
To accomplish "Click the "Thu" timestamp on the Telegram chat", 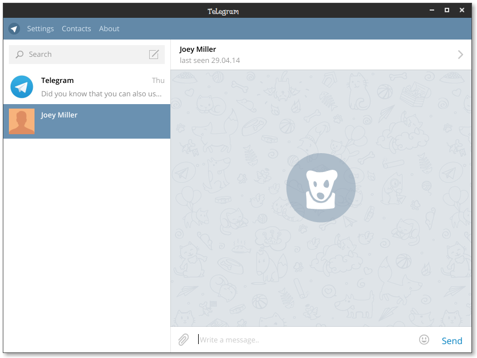I will click(x=158, y=80).
